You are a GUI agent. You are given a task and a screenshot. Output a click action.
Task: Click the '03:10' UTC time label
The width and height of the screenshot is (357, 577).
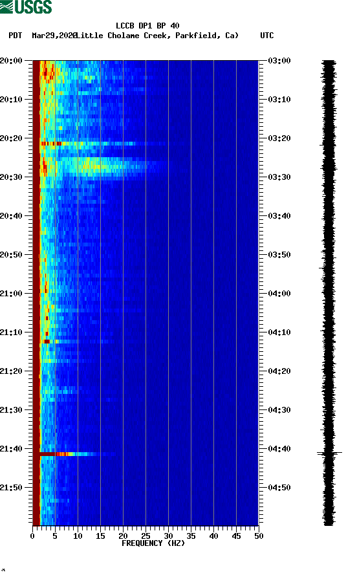(279, 100)
